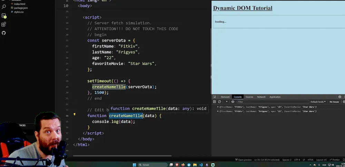The height and width of the screenshot is (167, 345).
Task: Click the lightbulb quick-fix icon on line 34
Action: click(x=75, y=114)
